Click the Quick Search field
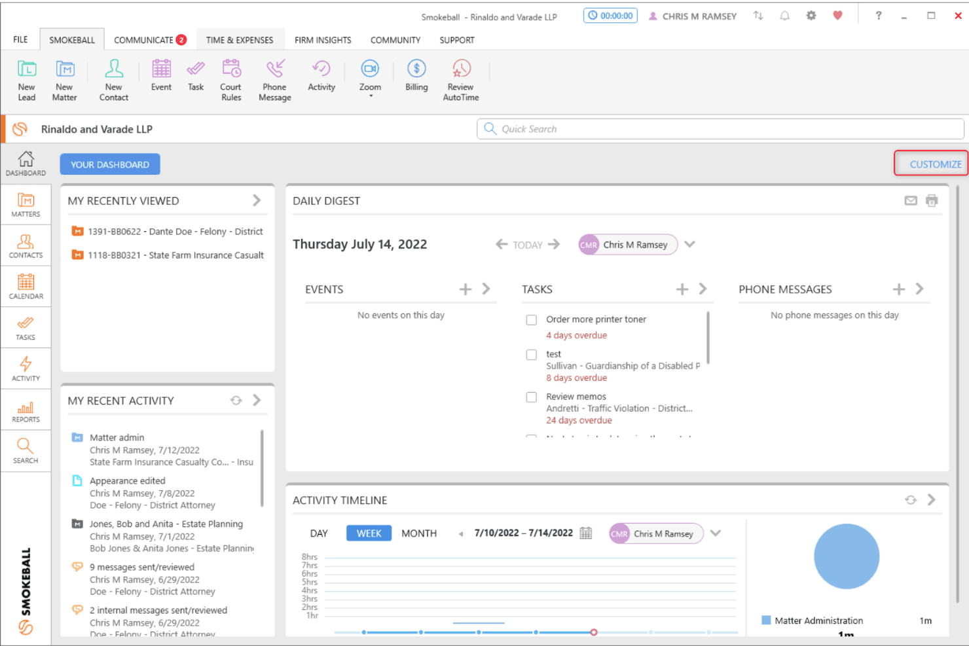 (720, 129)
